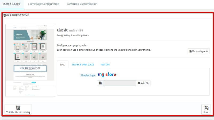The height and width of the screenshot is (120, 214).
Task: Click the Your Current Theme panel icon
Action: point(5,15)
